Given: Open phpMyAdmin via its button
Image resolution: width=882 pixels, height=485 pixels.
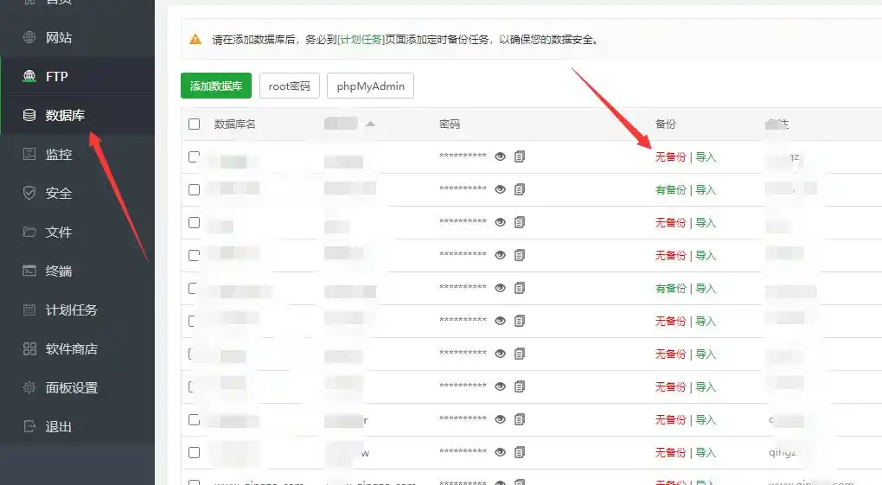Looking at the screenshot, I should [370, 86].
